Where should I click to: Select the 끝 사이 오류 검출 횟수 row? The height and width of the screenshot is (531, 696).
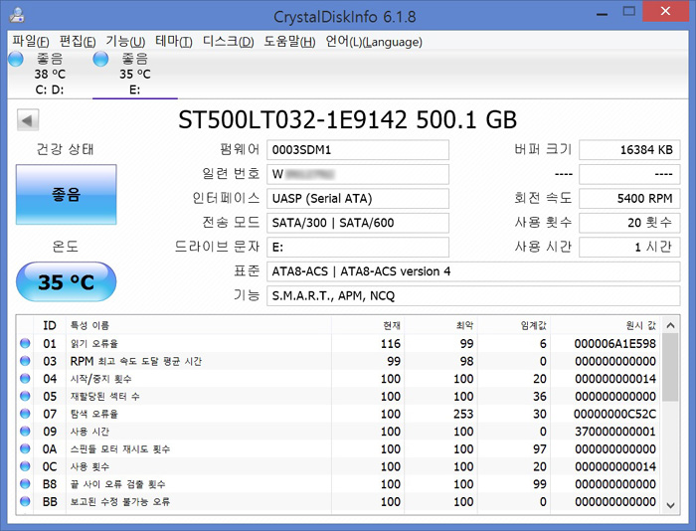click(x=339, y=484)
